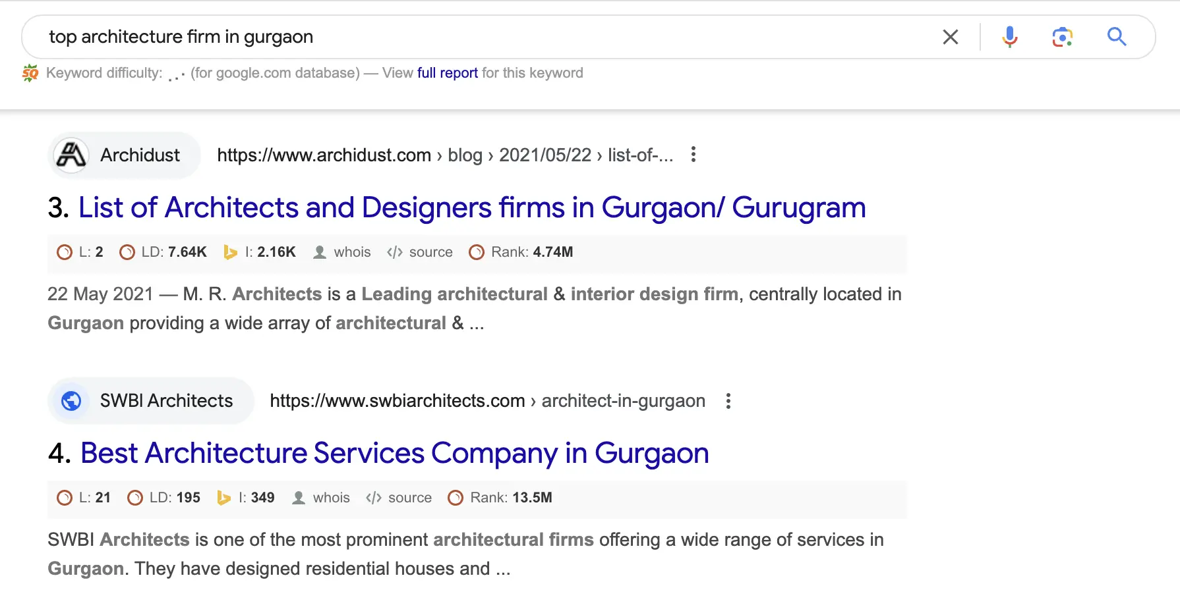
Task: Open Best Architecture Services Company result
Action: (394, 454)
